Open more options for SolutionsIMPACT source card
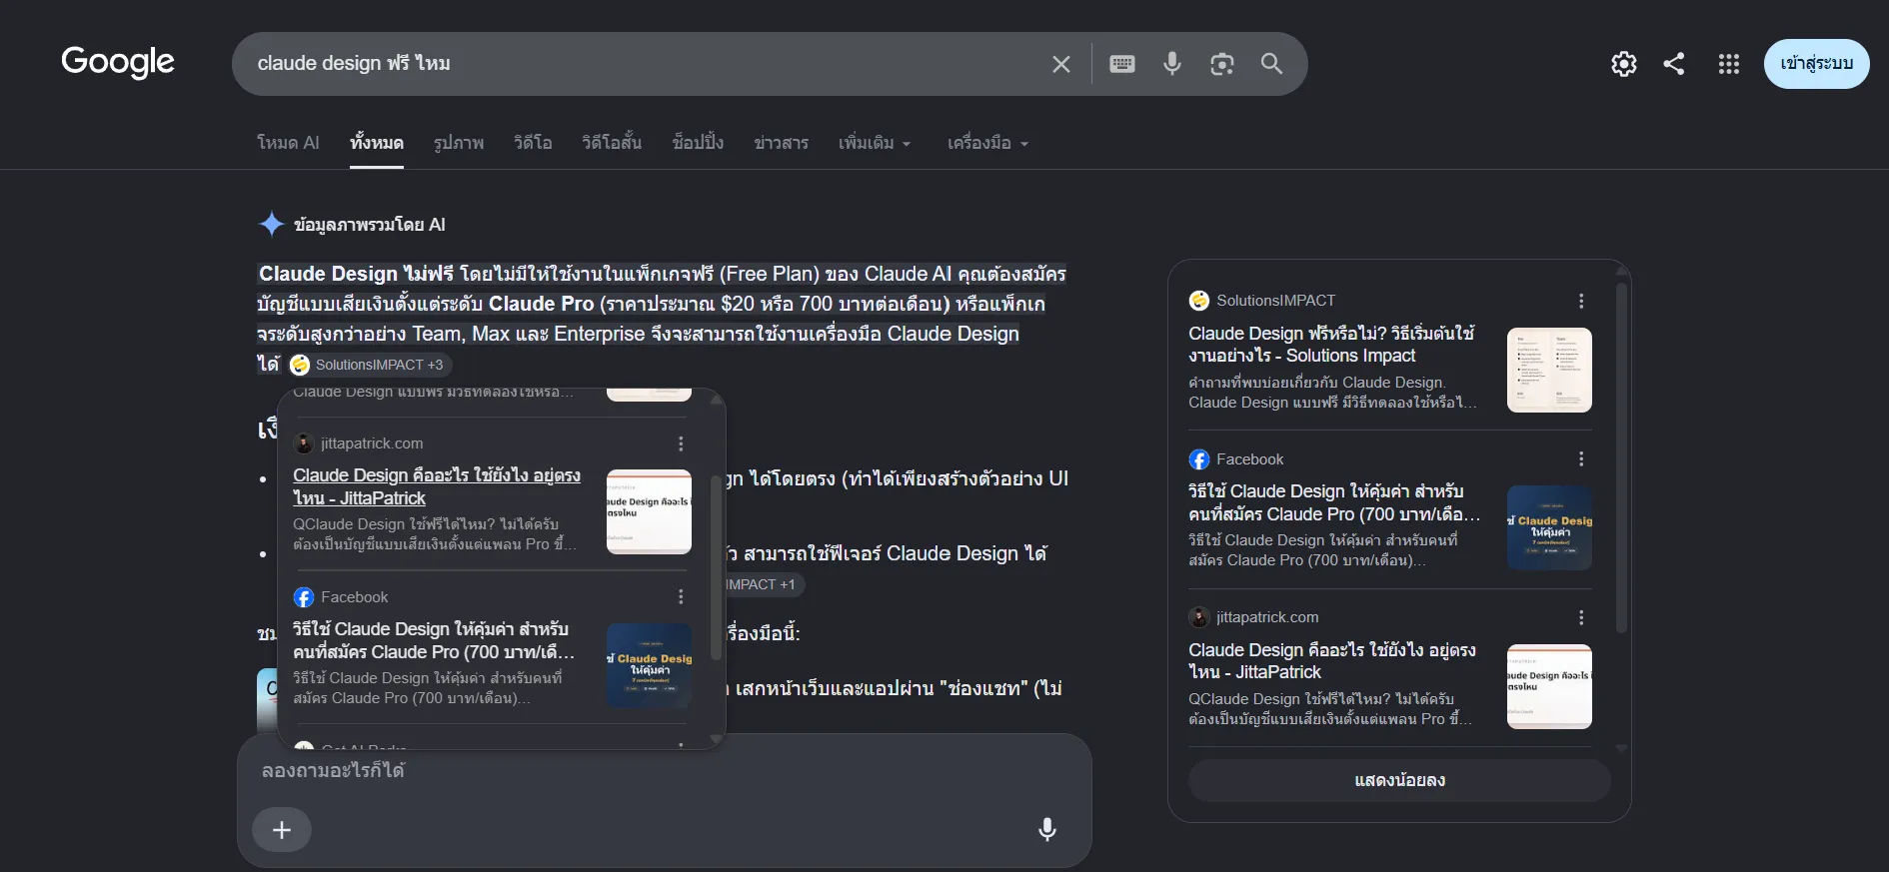1889x872 pixels. (1581, 301)
